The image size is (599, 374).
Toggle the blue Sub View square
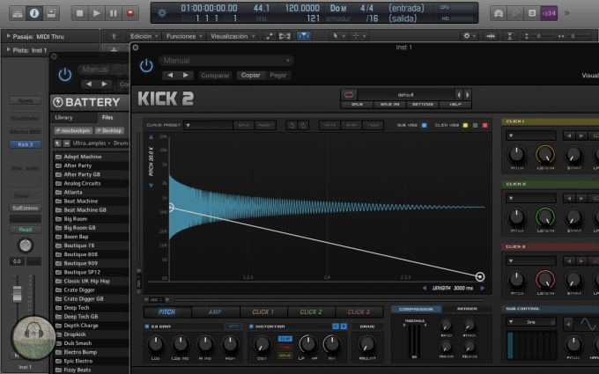tap(424, 125)
